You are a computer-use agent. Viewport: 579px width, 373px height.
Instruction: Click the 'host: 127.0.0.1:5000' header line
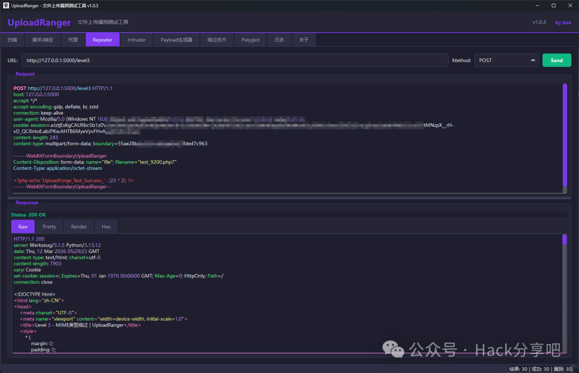click(x=36, y=94)
